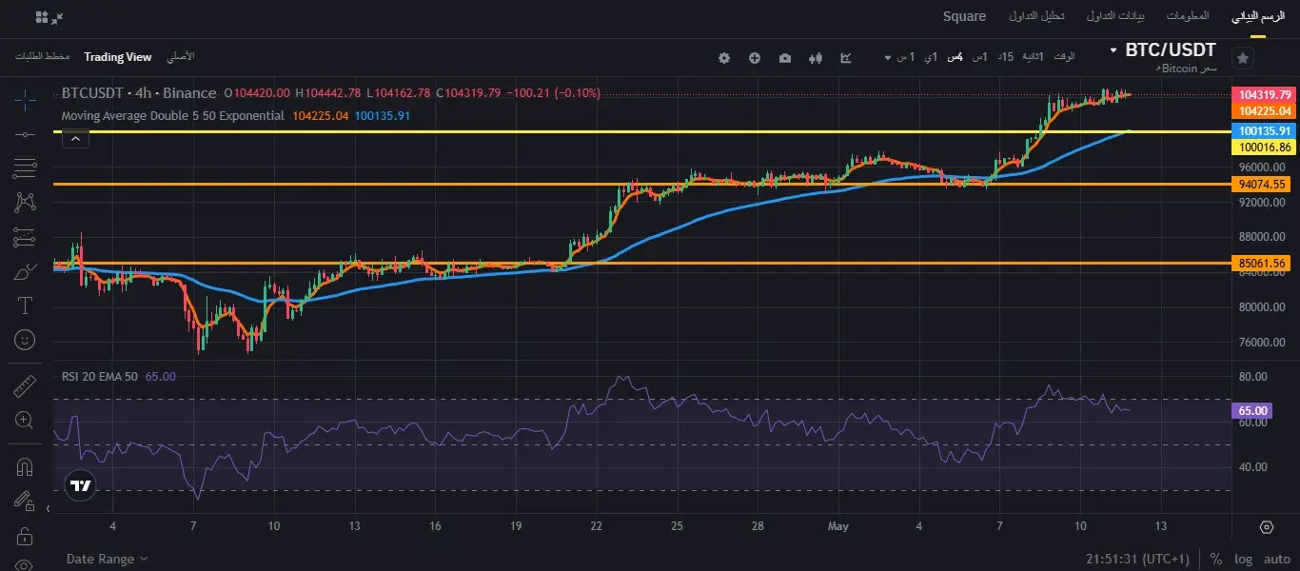Activate the zoom in tool
The height and width of the screenshot is (571, 1300).
coord(25,420)
